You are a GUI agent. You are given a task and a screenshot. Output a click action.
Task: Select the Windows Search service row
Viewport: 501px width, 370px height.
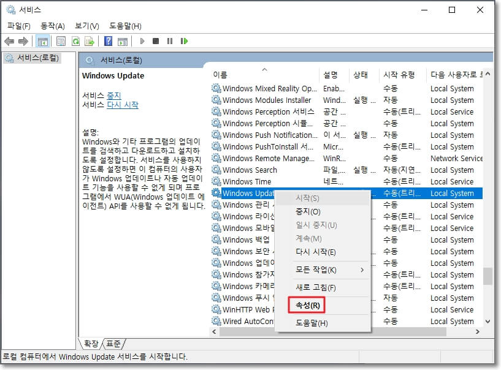pos(346,170)
